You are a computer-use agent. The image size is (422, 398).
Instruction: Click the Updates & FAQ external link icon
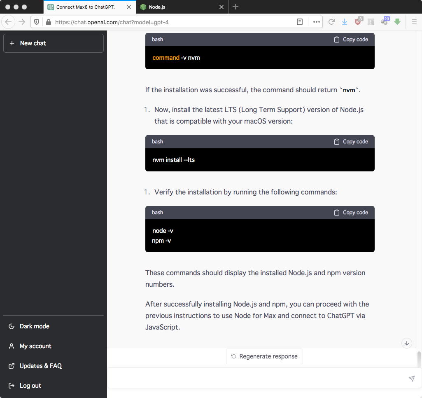[12, 366]
